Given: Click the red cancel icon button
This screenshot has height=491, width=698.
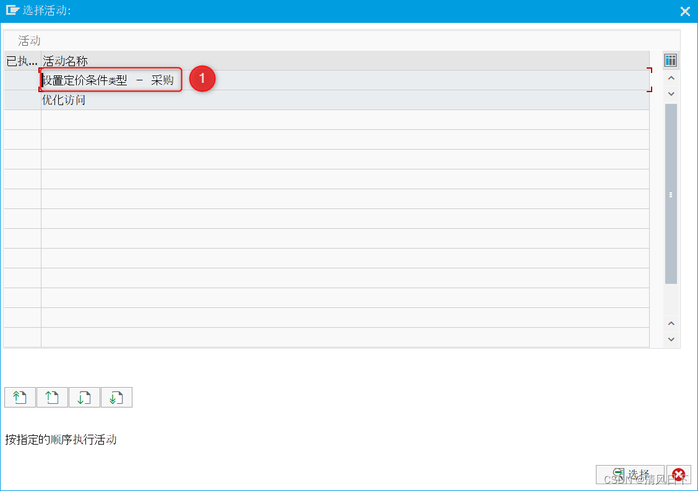Looking at the screenshot, I should coord(678,474).
